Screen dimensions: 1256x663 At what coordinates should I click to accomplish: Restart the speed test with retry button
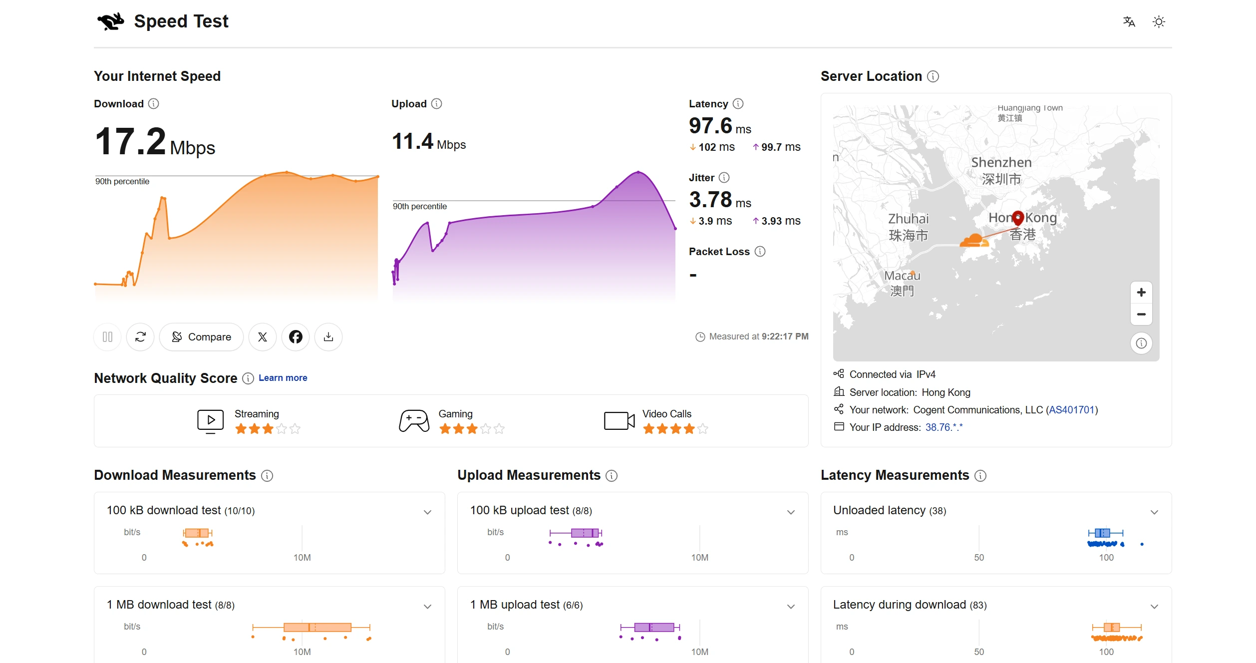140,337
